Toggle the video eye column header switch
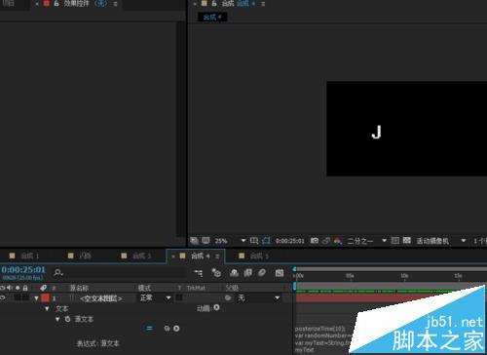This screenshot has height=355, width=487. click(x=3, y=288)
